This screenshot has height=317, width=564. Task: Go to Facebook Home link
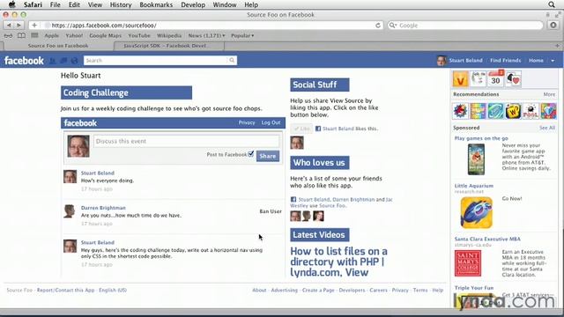(536, 61)
